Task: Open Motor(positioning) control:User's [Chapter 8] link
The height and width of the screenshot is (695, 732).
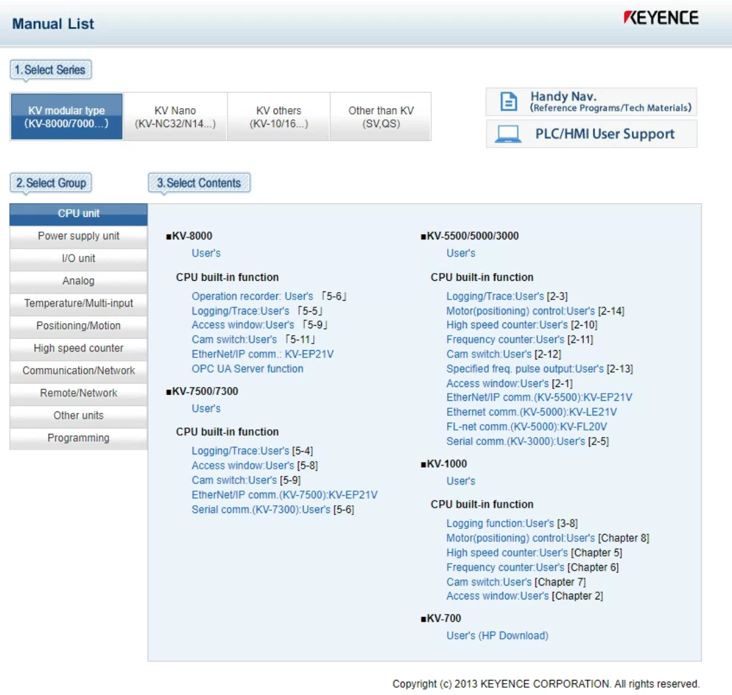Action: (520, 538)
